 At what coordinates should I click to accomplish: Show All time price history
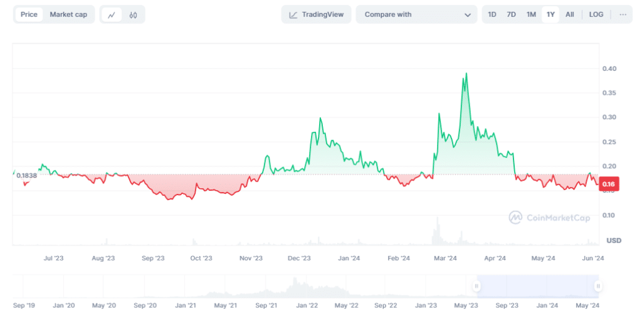click(x=569, y=14)
